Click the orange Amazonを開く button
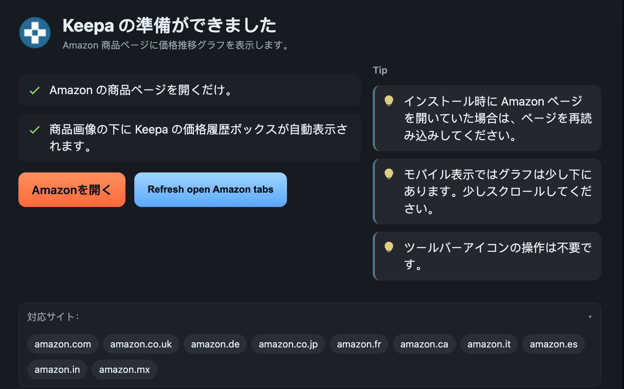This screenshot has height=389, width=624. coord(72,190)
